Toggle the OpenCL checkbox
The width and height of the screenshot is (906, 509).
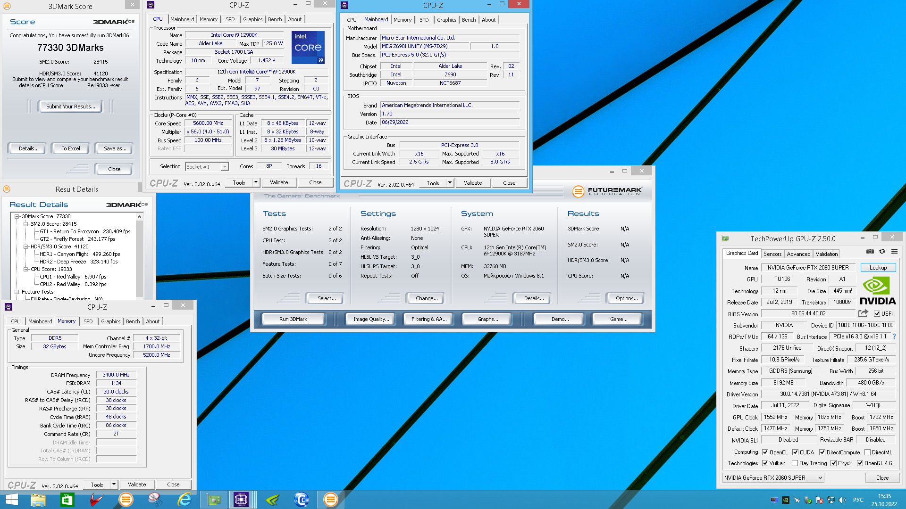[765, 452]
